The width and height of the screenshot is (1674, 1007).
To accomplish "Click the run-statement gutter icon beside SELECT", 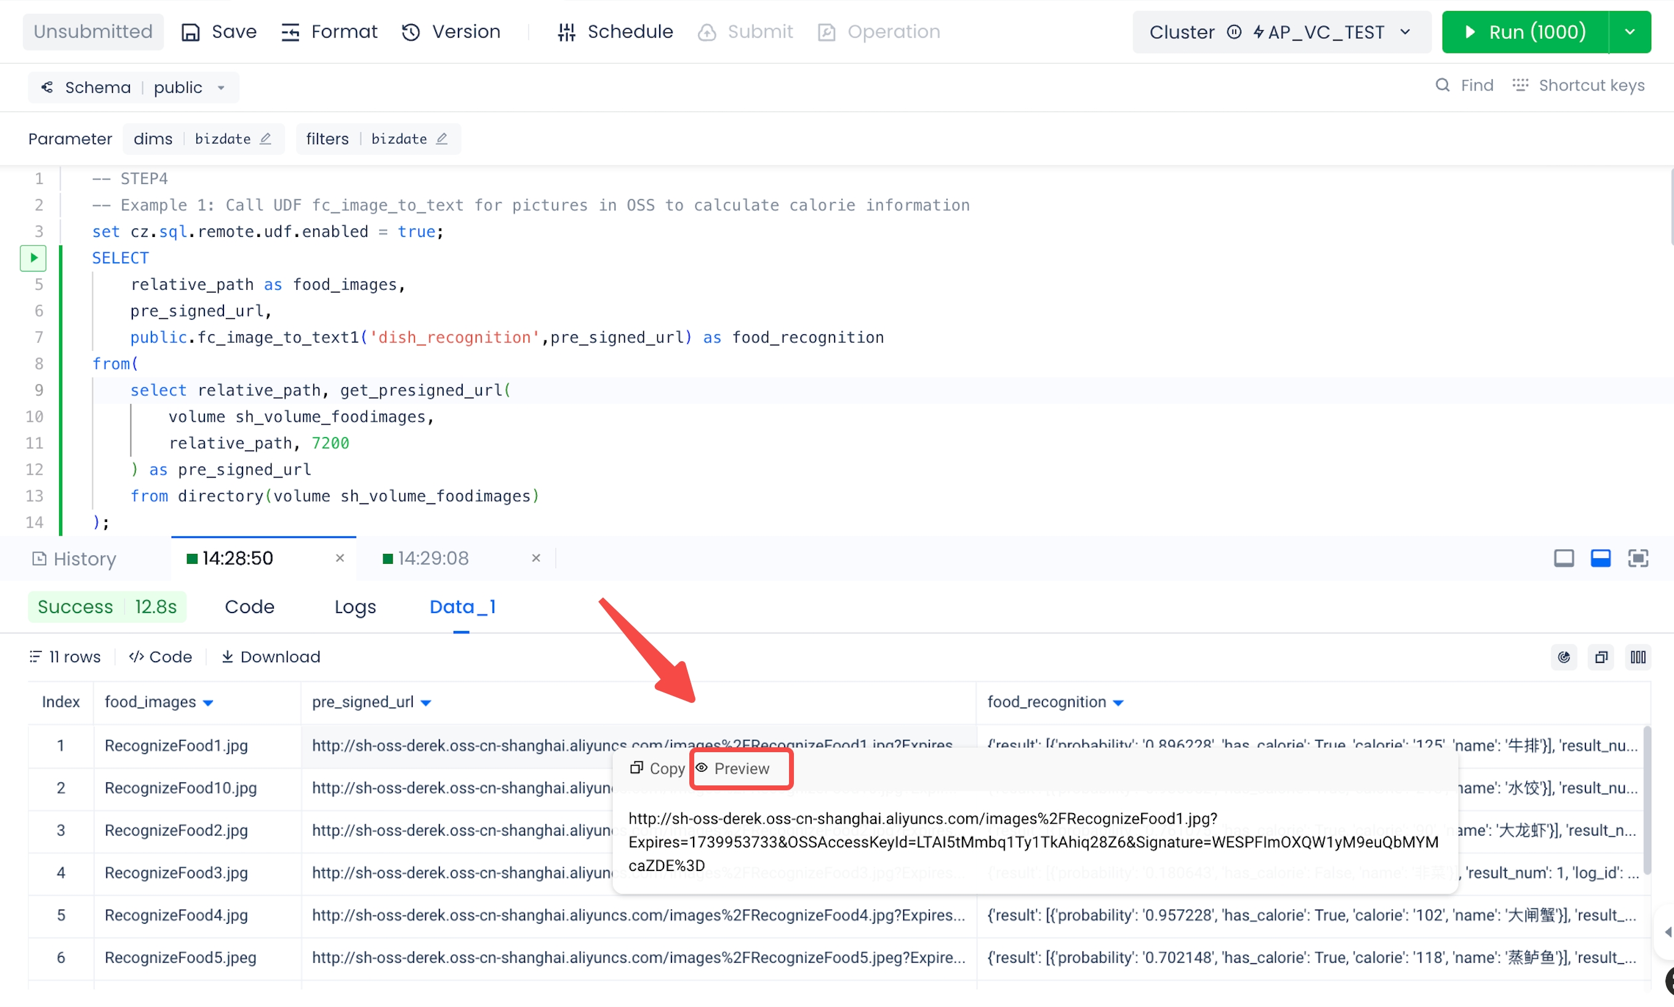I will coord(33,258).
